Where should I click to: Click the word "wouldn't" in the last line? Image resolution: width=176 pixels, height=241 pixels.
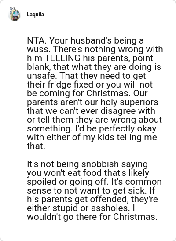tap(44, 217)
